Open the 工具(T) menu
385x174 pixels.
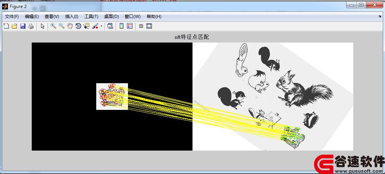tap(91, 17)
